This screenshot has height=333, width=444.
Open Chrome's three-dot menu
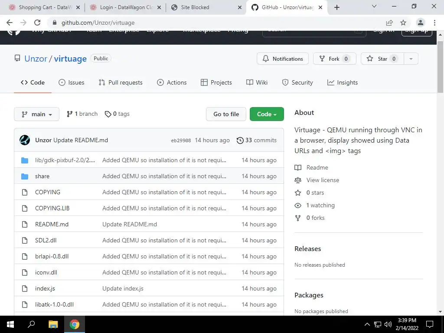pyautogui.click(x=434, y=23)
